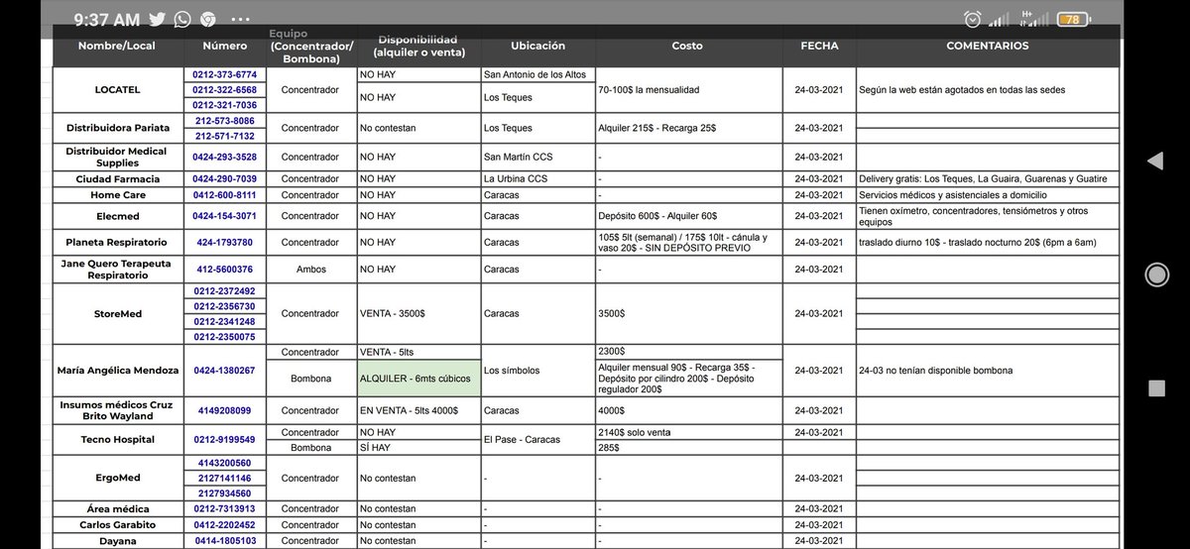This screenshot has height=549, width=1190.
Task: Select the LOCATEL name cell
Action: 116,90
